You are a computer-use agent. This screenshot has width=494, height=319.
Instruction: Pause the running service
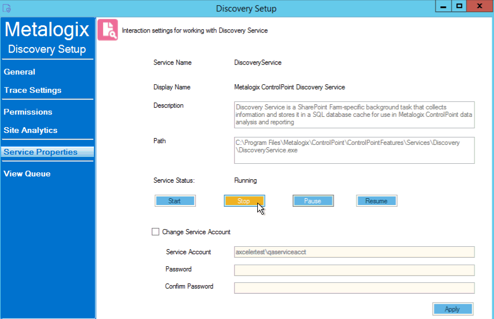tap(313, 201)
